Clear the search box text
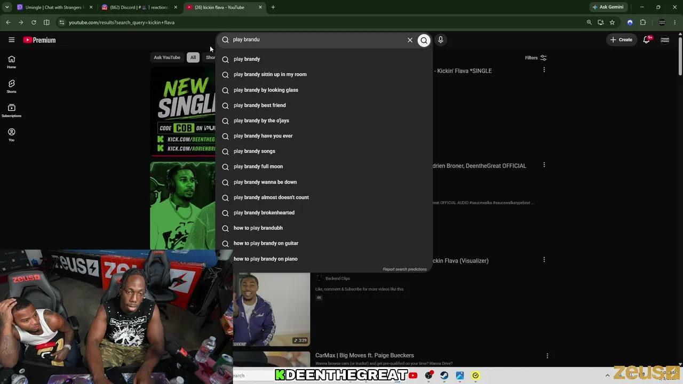 coord(410,40)
